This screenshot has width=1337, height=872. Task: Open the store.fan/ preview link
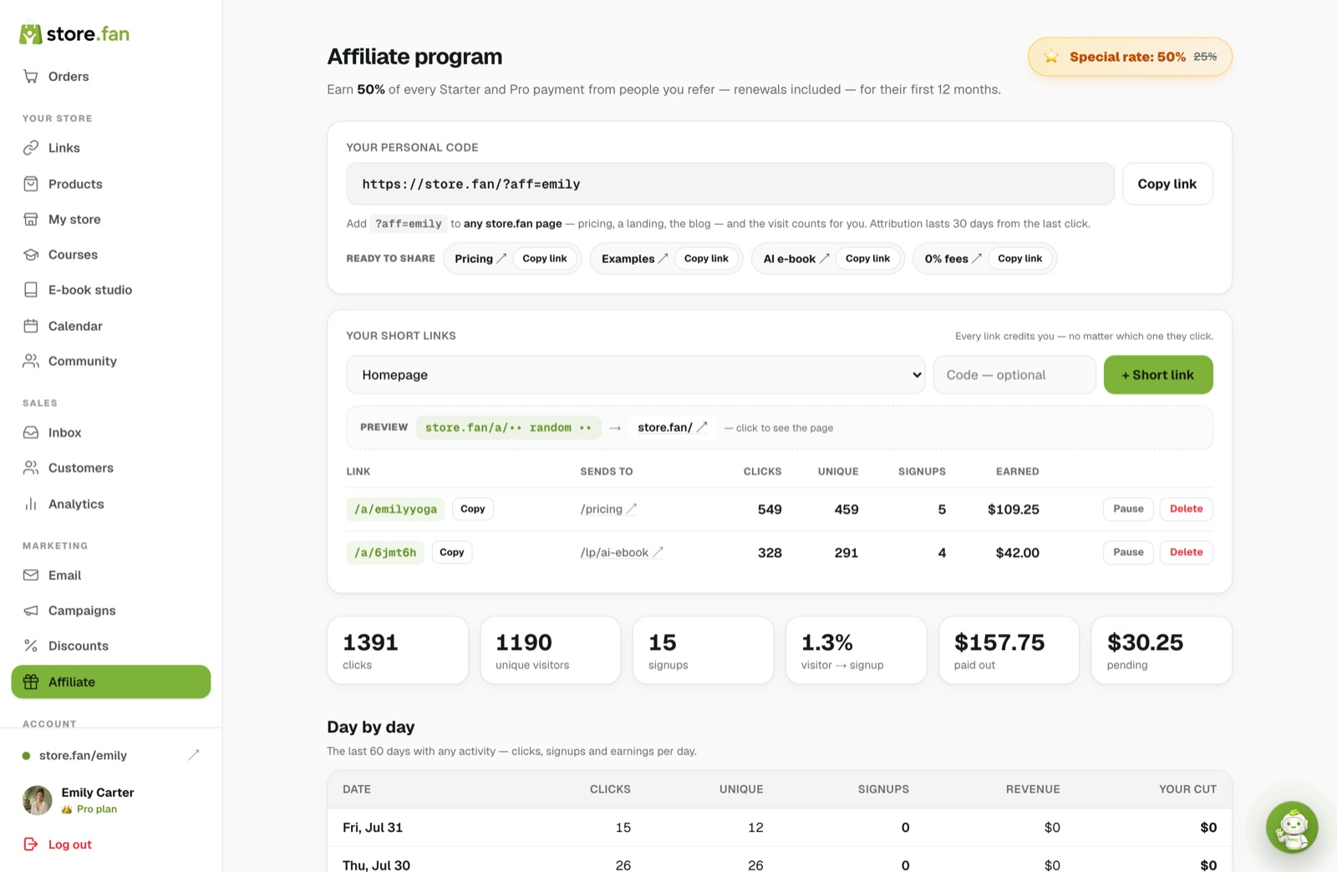(673, 428)
